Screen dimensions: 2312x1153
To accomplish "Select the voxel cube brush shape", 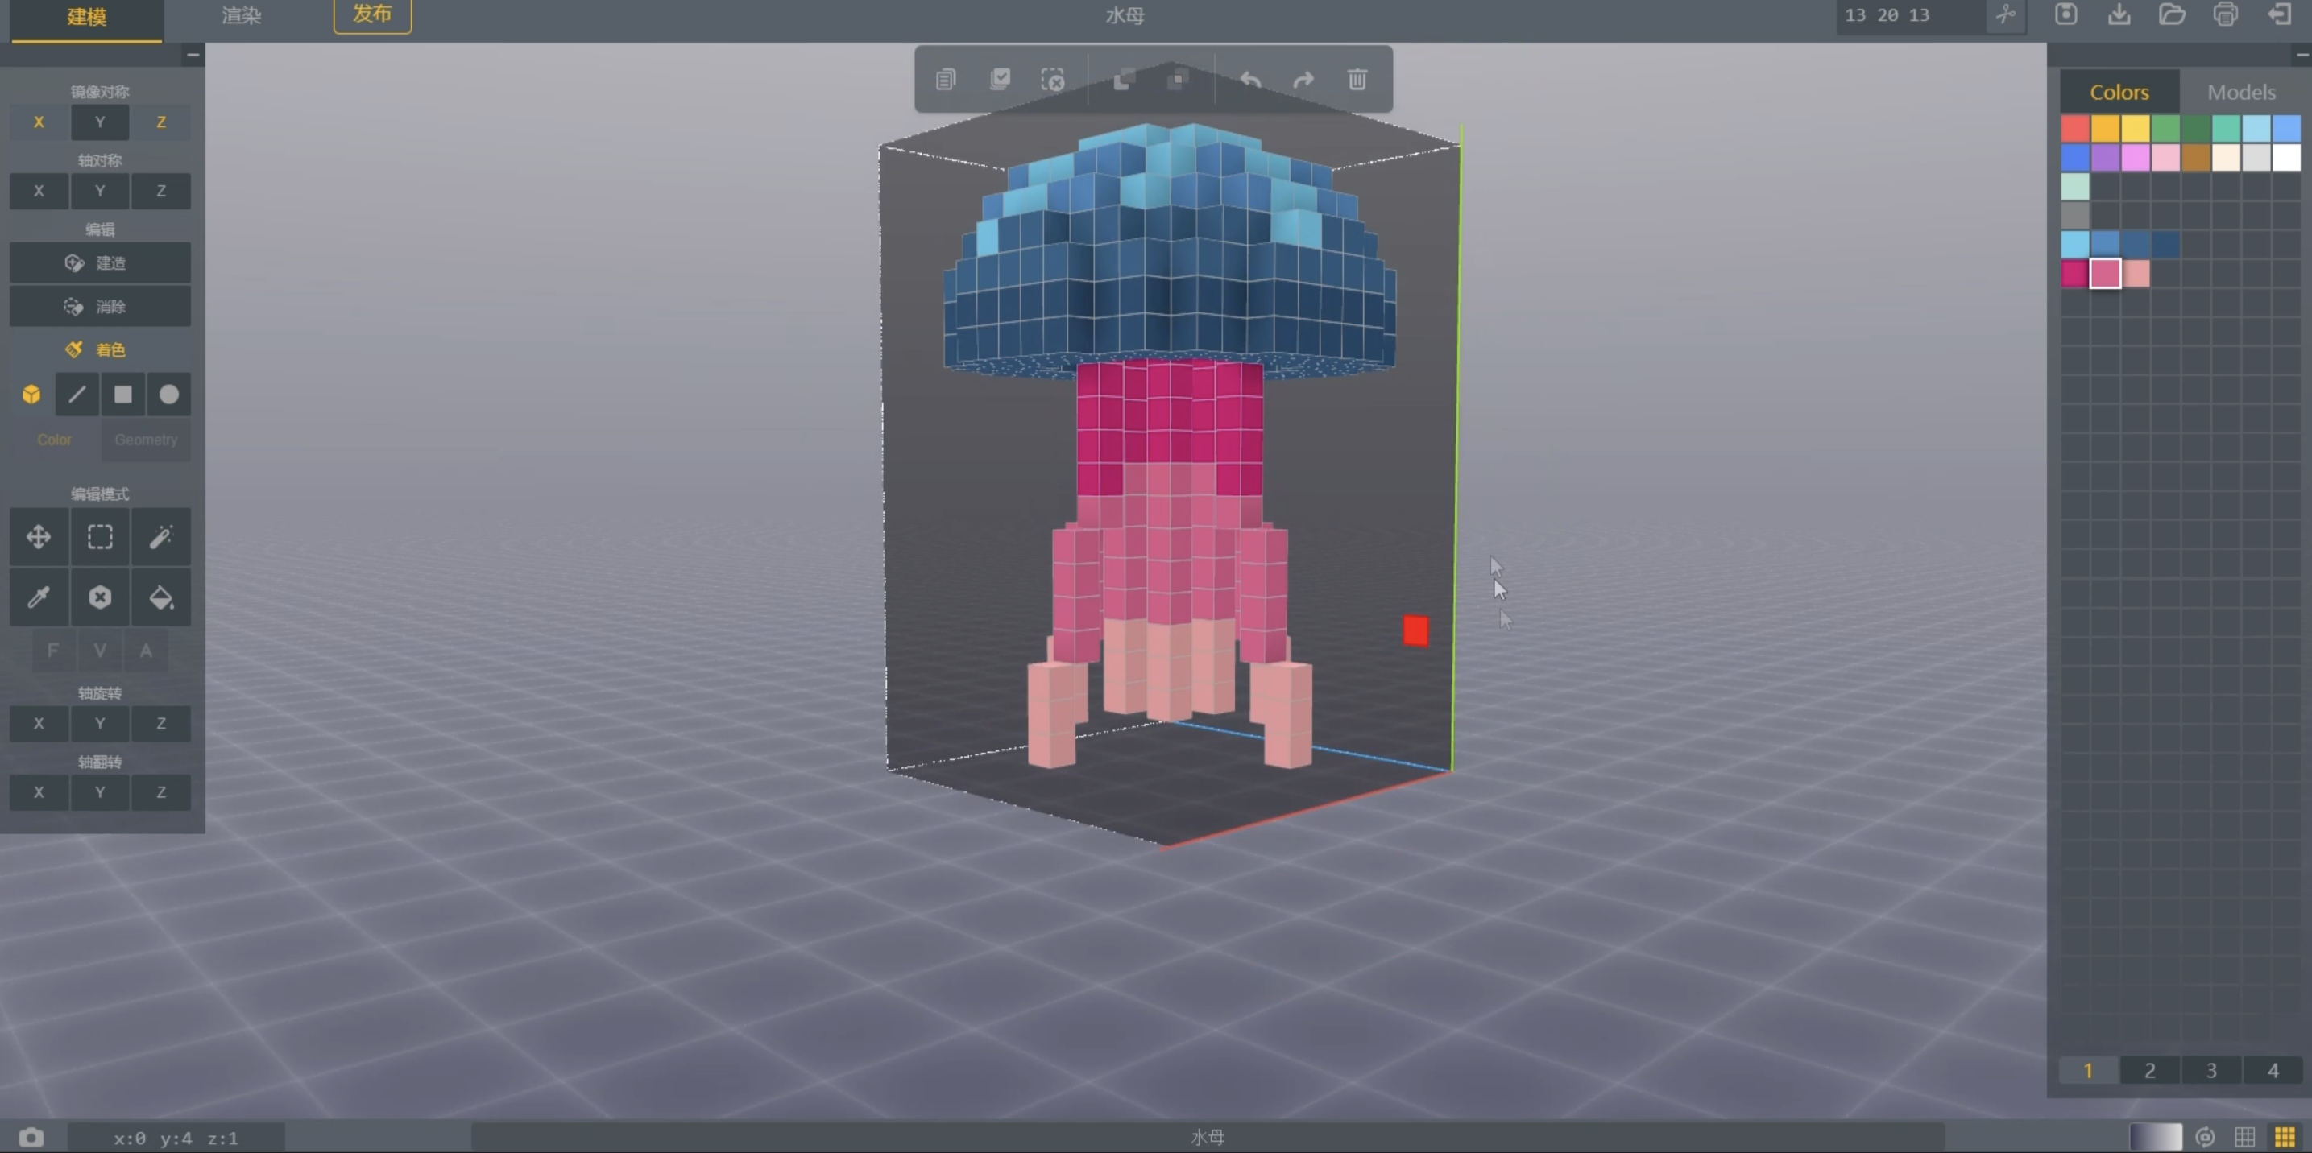I will click(x=31, y=395).
